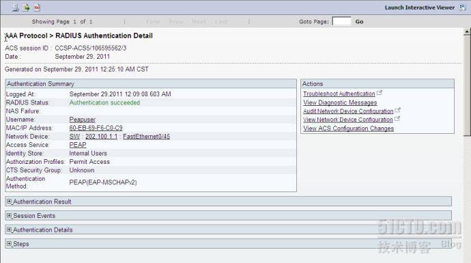
Task: Click the Audit Network Device Configuration link
Action: [348, 111]
